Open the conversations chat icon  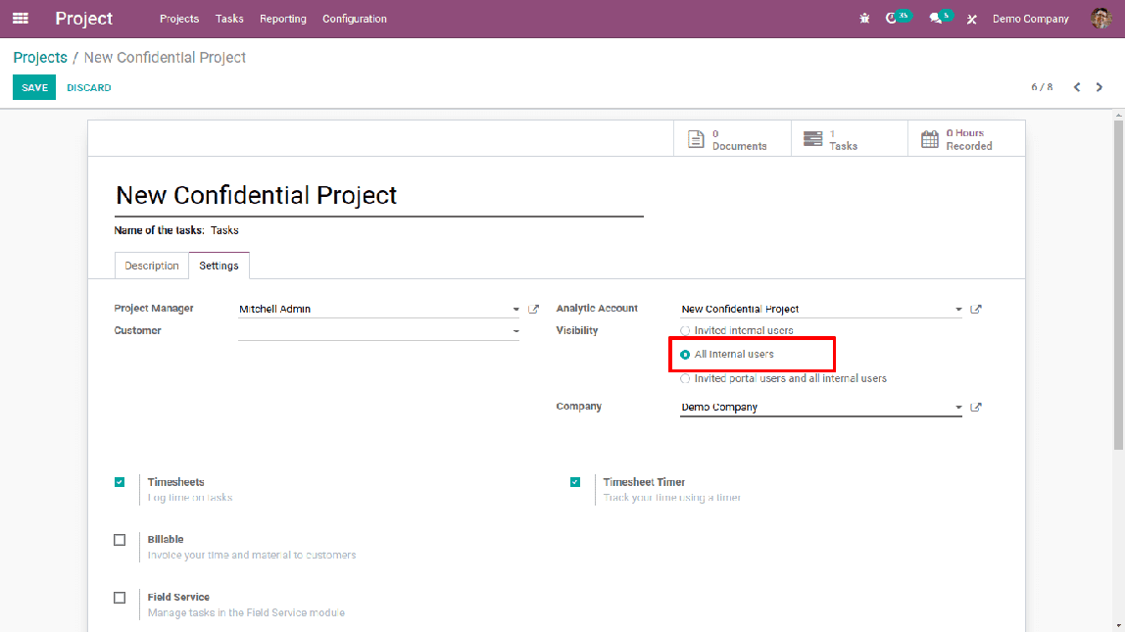(x=936, y=19)
